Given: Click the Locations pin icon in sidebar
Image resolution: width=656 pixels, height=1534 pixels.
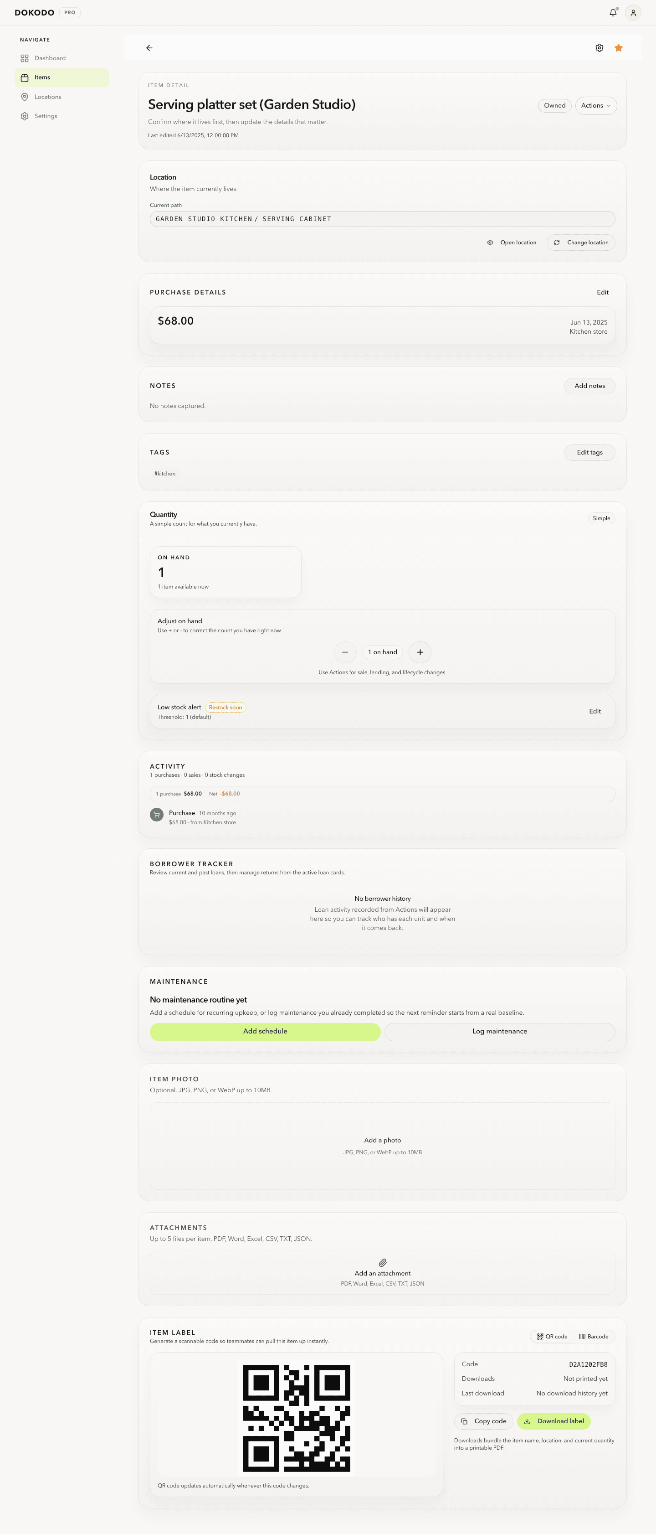Looking at the screenshot, I should 25,97.
